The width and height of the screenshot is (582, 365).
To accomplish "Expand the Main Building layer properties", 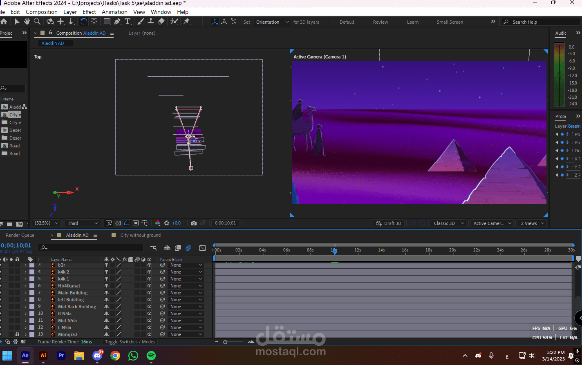I will (x=25, y=293).
